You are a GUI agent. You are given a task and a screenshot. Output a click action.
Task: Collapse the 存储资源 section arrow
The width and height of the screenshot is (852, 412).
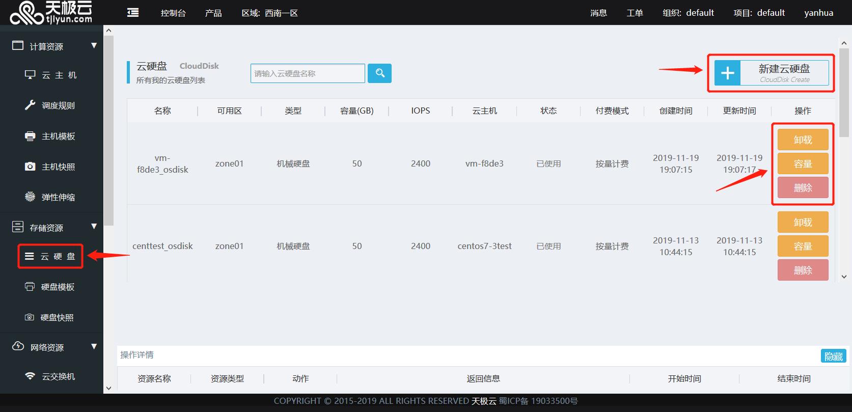tap(94, 227)
